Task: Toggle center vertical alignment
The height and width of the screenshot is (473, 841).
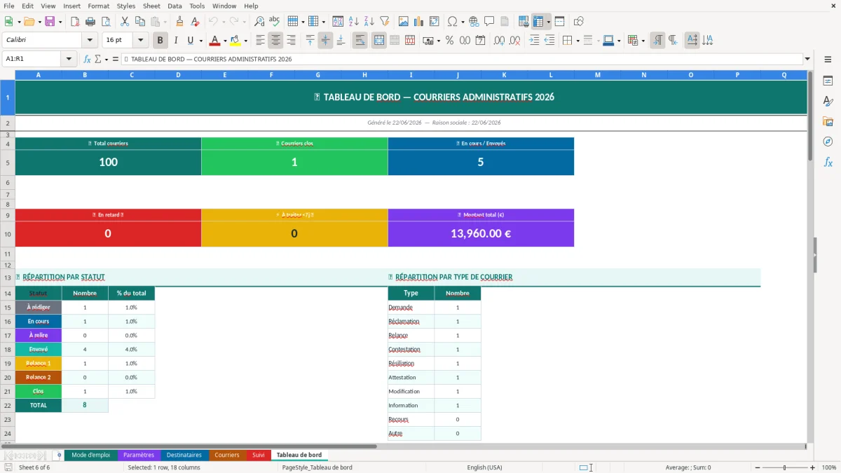Action: coord(326,41)
